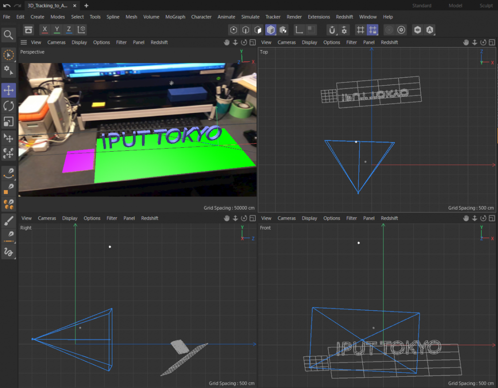Click the search magnifier icon
This screenshot has height=388, width=498.
pyautogui.click(x=9, y=35)
